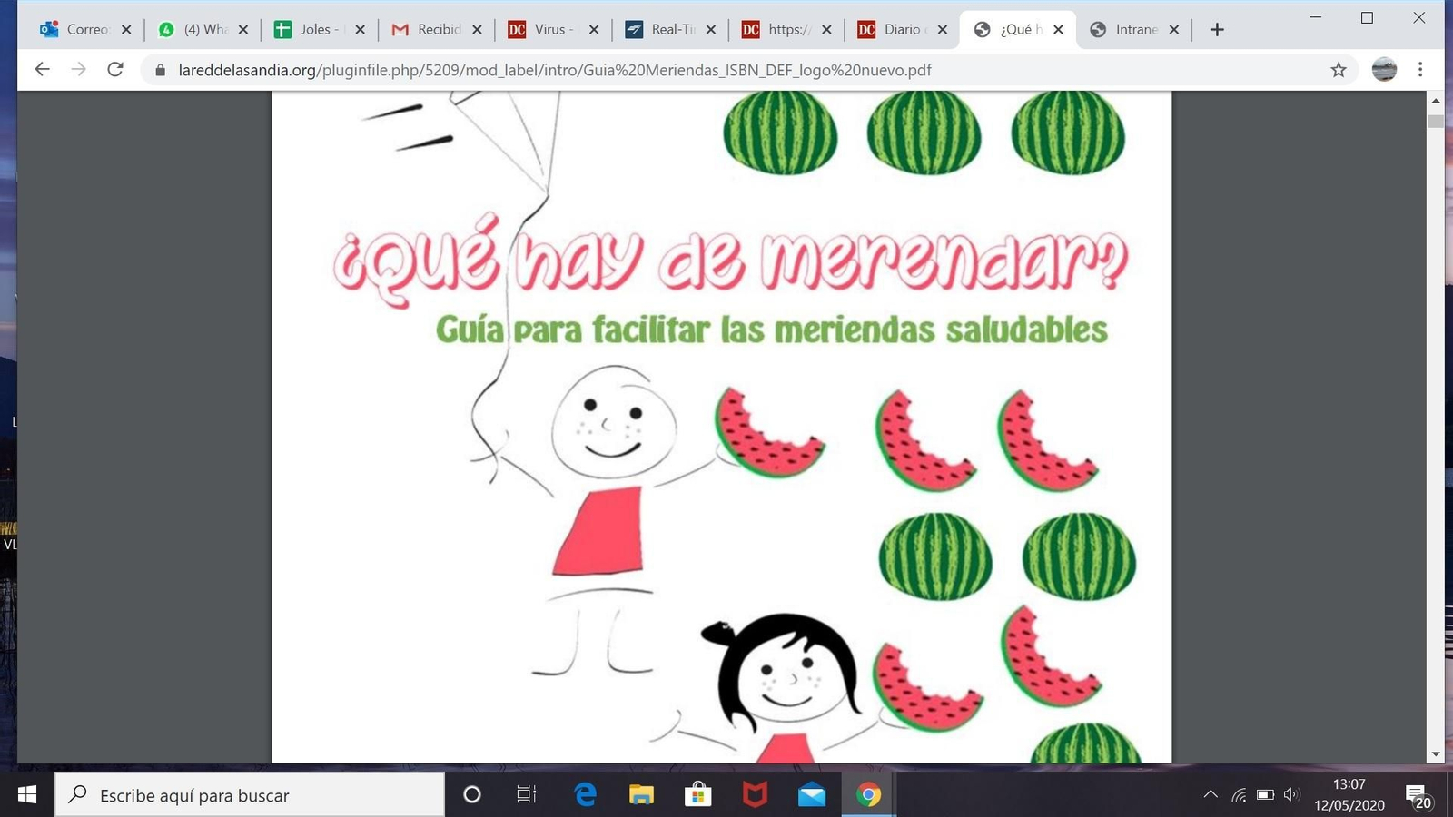
Task: Close the Virus tab
Action: point(594,30)
